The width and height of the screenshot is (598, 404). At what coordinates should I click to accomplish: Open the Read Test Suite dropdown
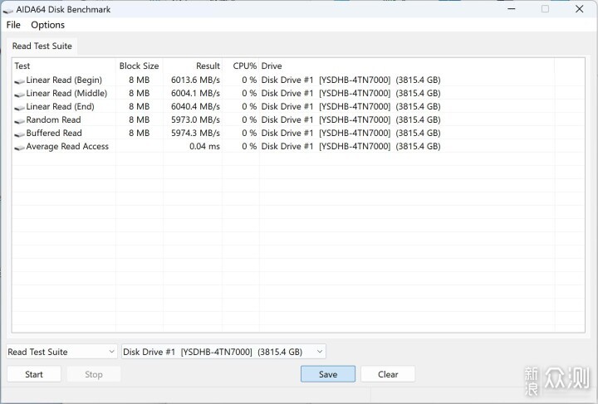61,352
